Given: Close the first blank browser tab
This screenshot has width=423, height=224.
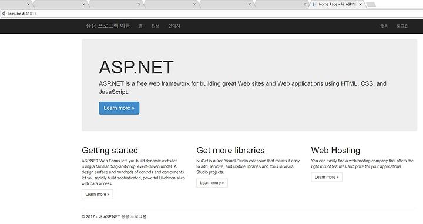Looking at the screenshot, I should coord(28,4).
